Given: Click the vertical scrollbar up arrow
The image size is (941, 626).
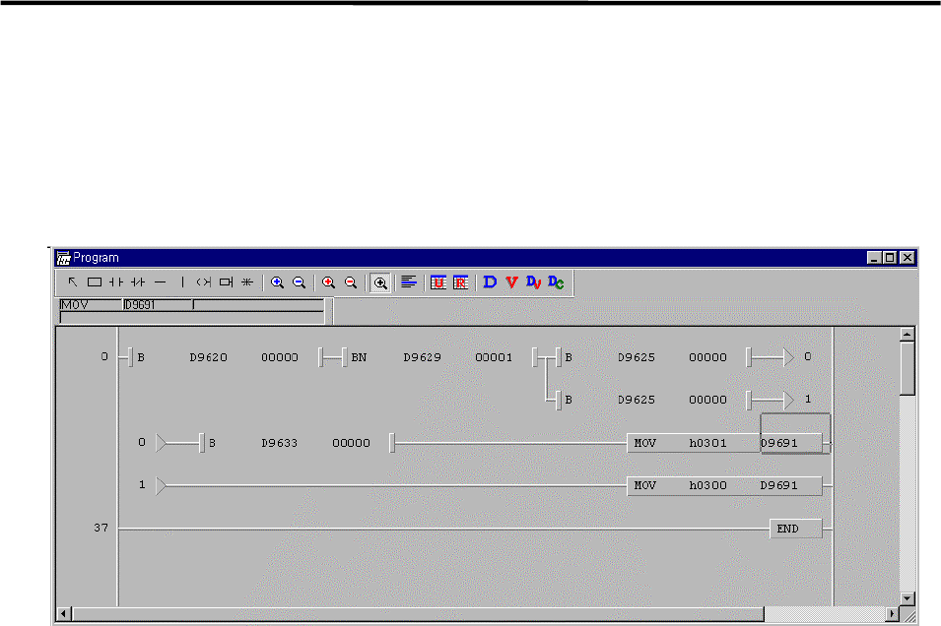Looking at the screenshot, I should coord(907,335).
